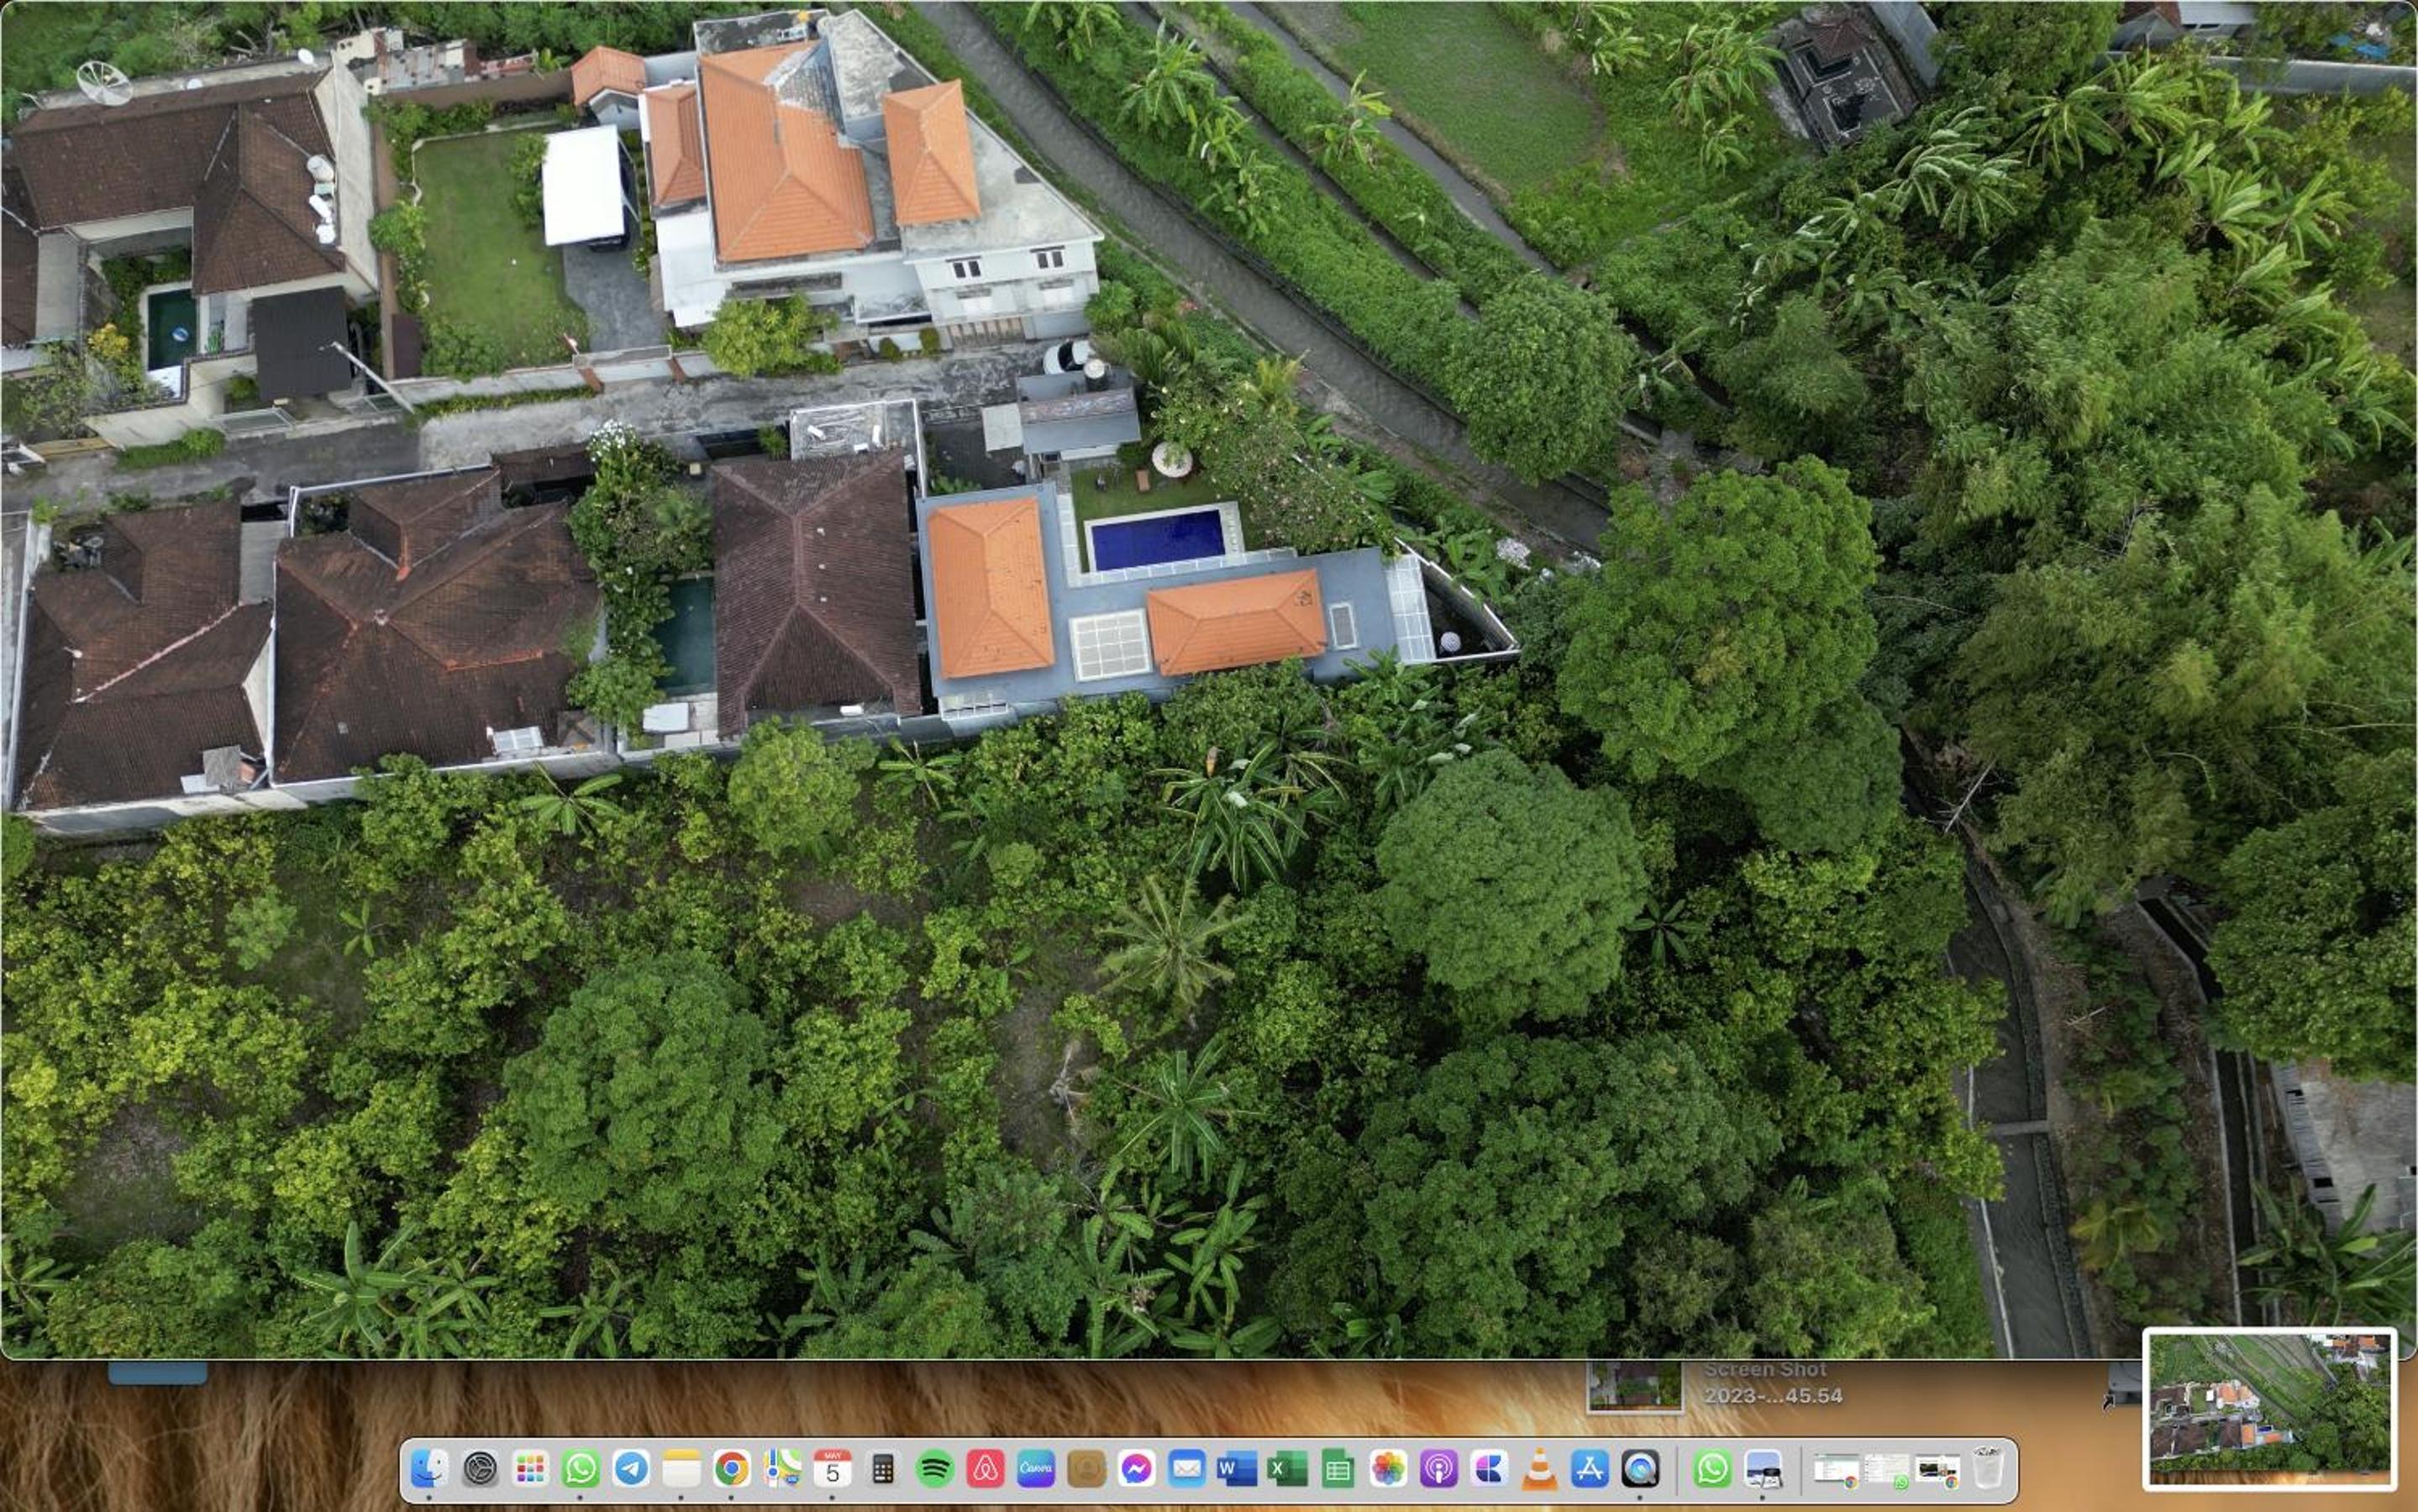Open the Maps app
Screen dimensions: 2418x1512
783,1469
